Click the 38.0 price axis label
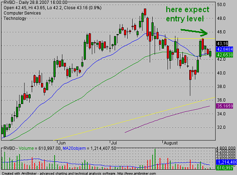Image resolution: width=237 pixels, height=175 pixels. click(x=221, y=87)
